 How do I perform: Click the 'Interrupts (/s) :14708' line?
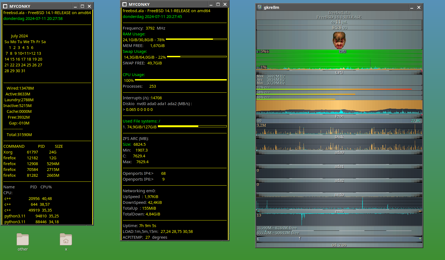[x=142, y=98]
